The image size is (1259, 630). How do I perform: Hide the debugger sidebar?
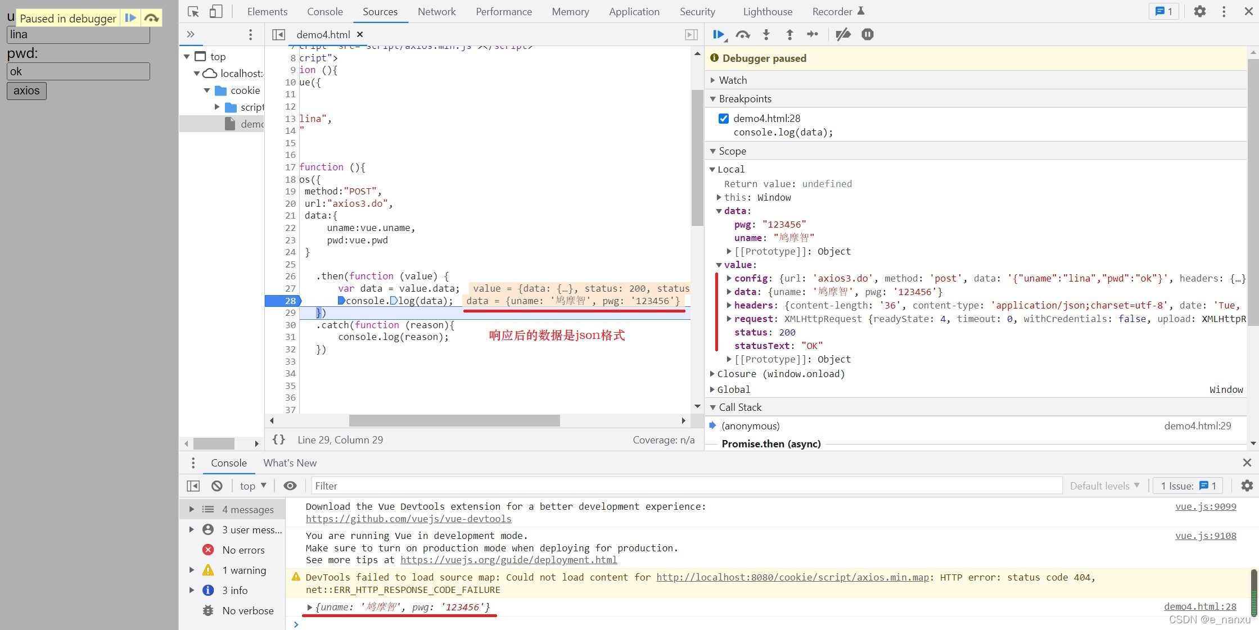click(691, 35)
